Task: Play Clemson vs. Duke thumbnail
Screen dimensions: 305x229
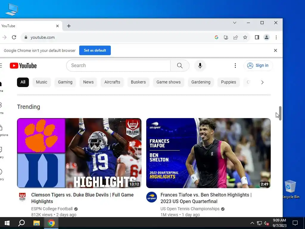Action: (79, 153)
